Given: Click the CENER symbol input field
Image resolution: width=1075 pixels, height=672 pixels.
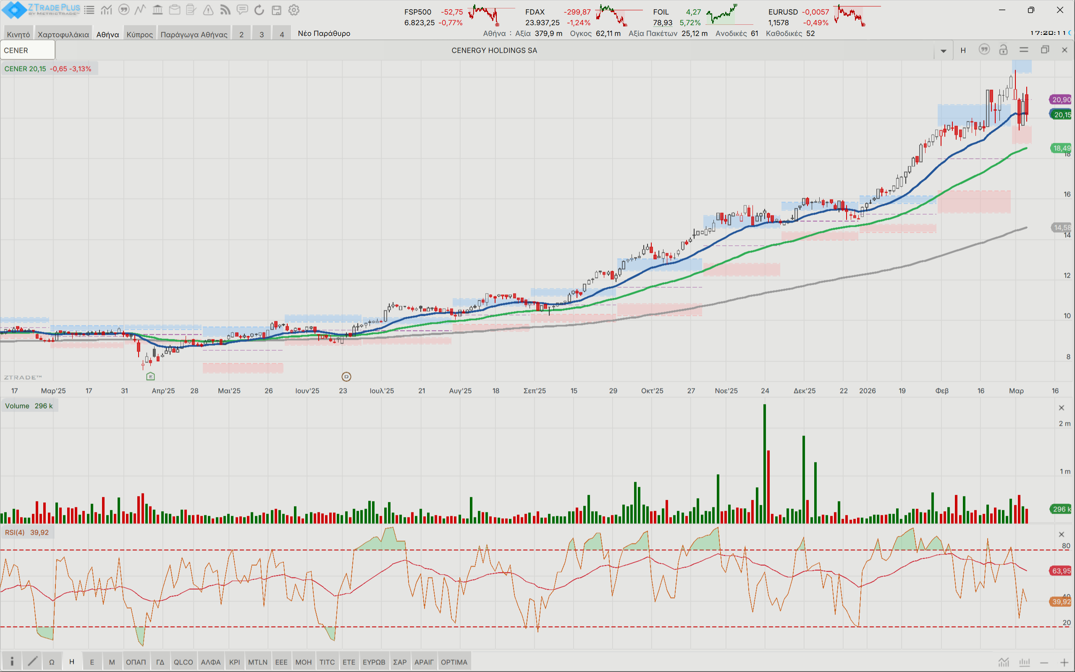Looking at the screenshot, I should (x=28, y=50).
